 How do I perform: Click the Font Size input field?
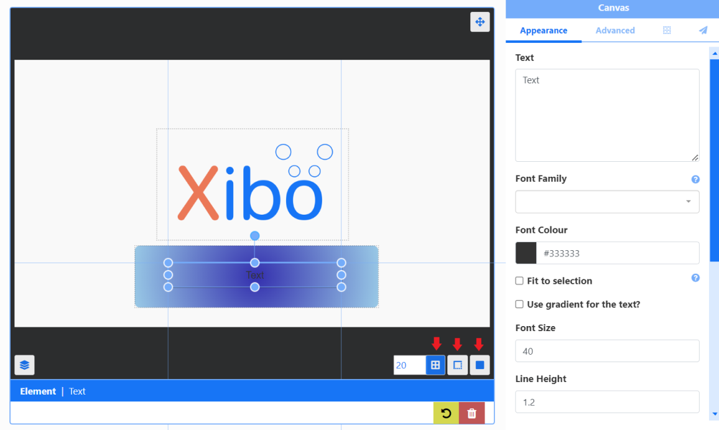[607, 351]
